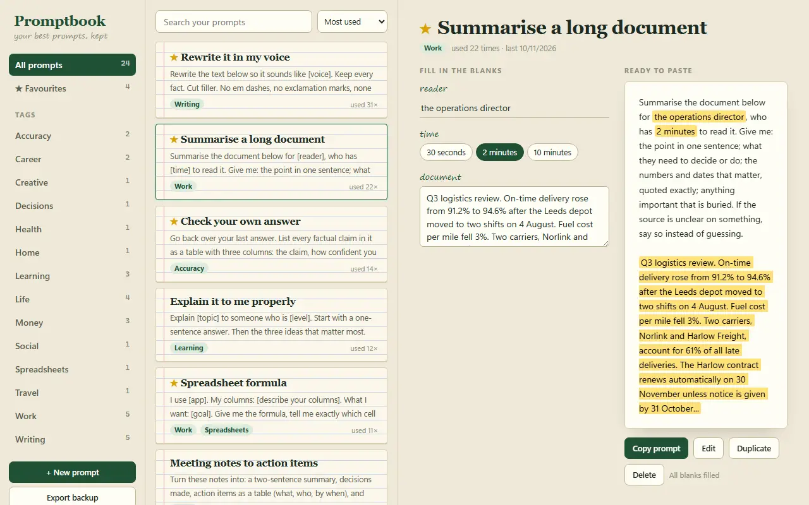Filter by the Work tag in sidebar
Viewport: 809px width, 505px height.
point(72,416)
